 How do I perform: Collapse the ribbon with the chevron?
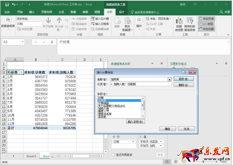coord(228,35)
